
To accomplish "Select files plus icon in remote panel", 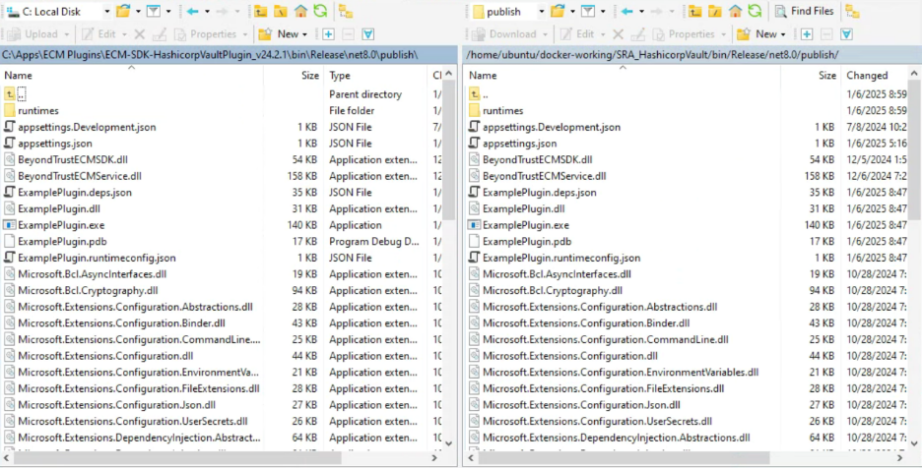I will pos(807,34).
